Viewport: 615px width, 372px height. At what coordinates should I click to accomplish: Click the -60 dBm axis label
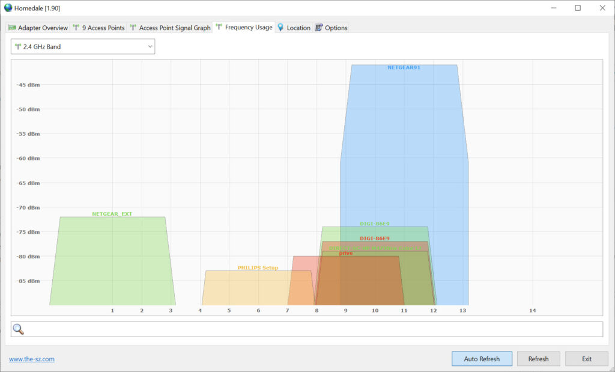tap(28, 158)
